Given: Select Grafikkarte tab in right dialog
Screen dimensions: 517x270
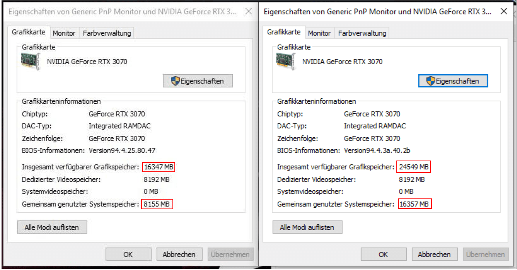Looking at the screenshot, I should [283, 32].
